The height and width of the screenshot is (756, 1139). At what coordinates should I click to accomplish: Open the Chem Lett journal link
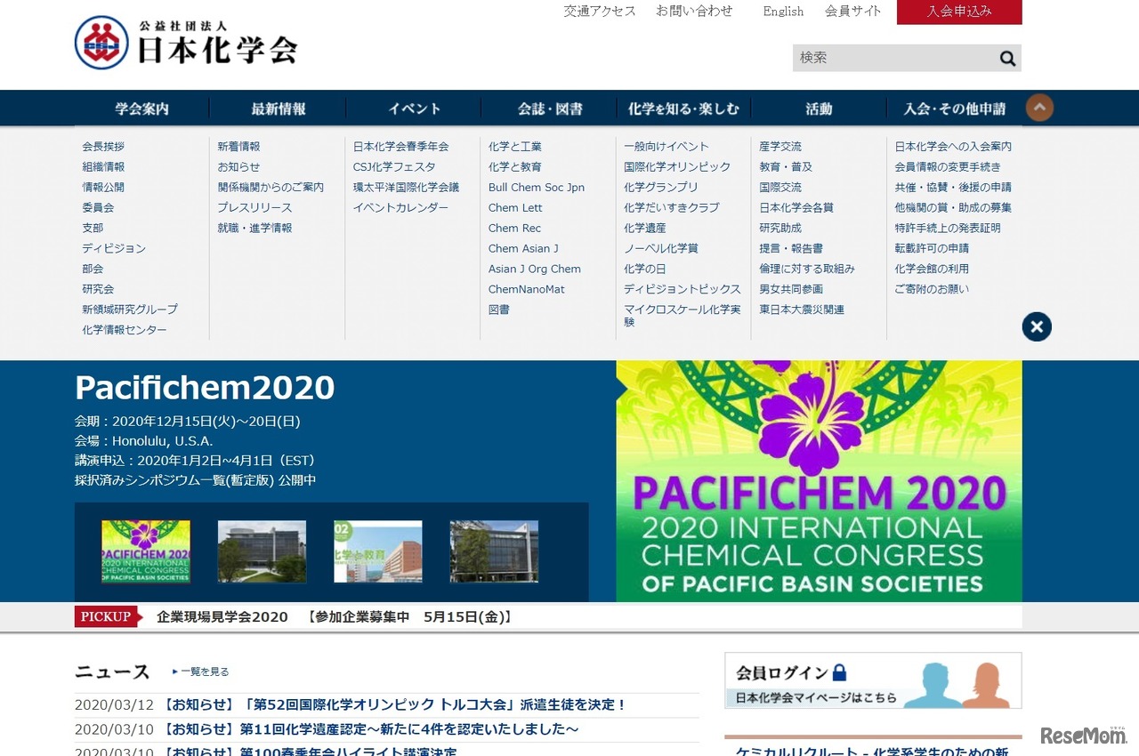(x=514, y=207)
